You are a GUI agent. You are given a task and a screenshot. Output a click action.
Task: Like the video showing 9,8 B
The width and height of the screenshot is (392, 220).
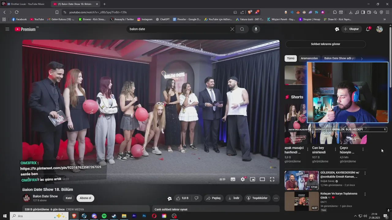(183, 198)
